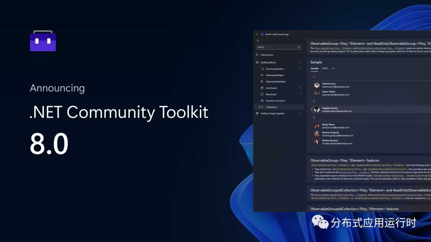Click the MVVM Toolkit Sample App title text
This screenshot has width=431, height=242.
click(277, 35)
